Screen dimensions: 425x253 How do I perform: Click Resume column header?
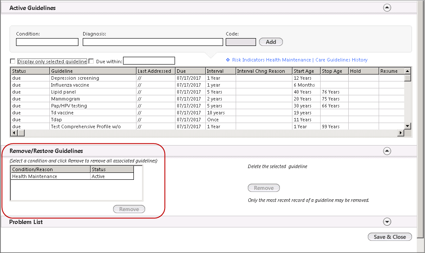391,71
